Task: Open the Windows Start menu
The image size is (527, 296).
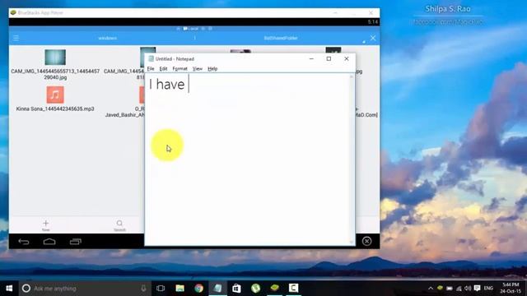Action: [9, 289]
